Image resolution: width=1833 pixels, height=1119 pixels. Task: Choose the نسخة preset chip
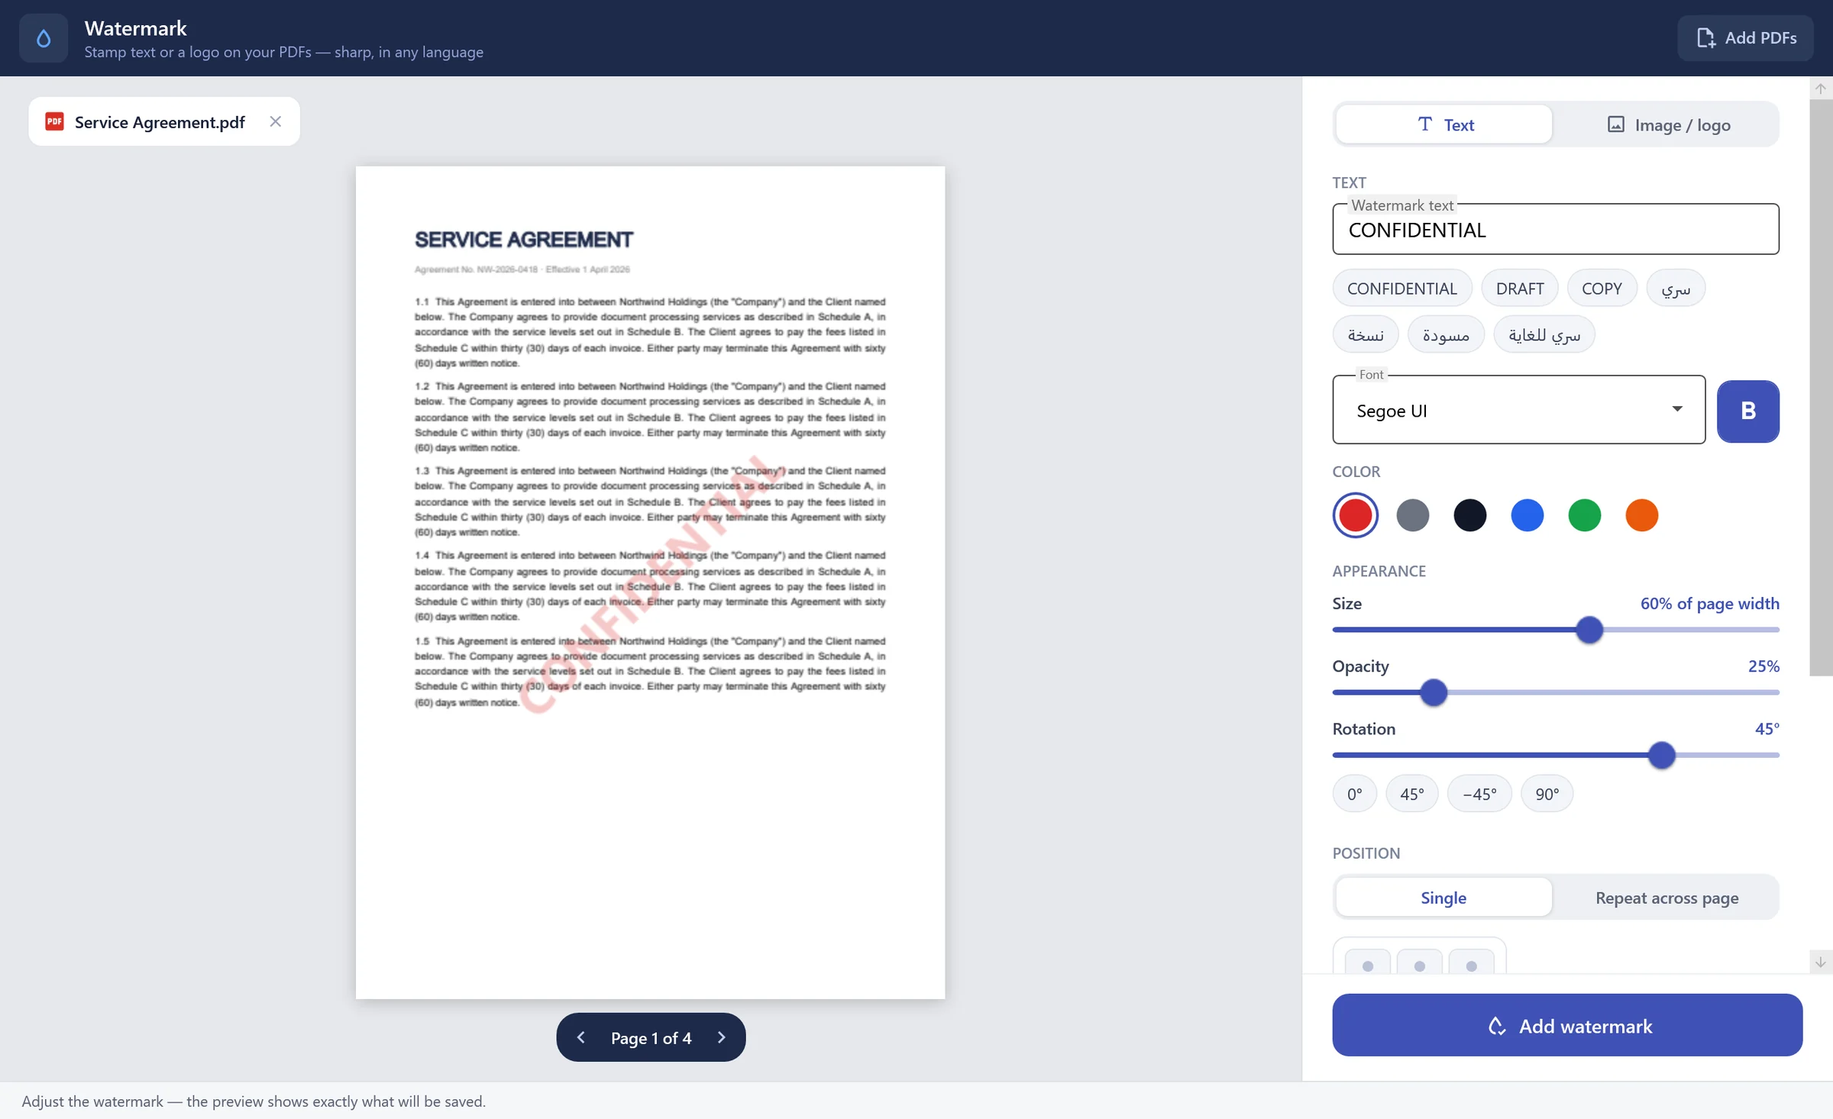(x=1366, y=334)
